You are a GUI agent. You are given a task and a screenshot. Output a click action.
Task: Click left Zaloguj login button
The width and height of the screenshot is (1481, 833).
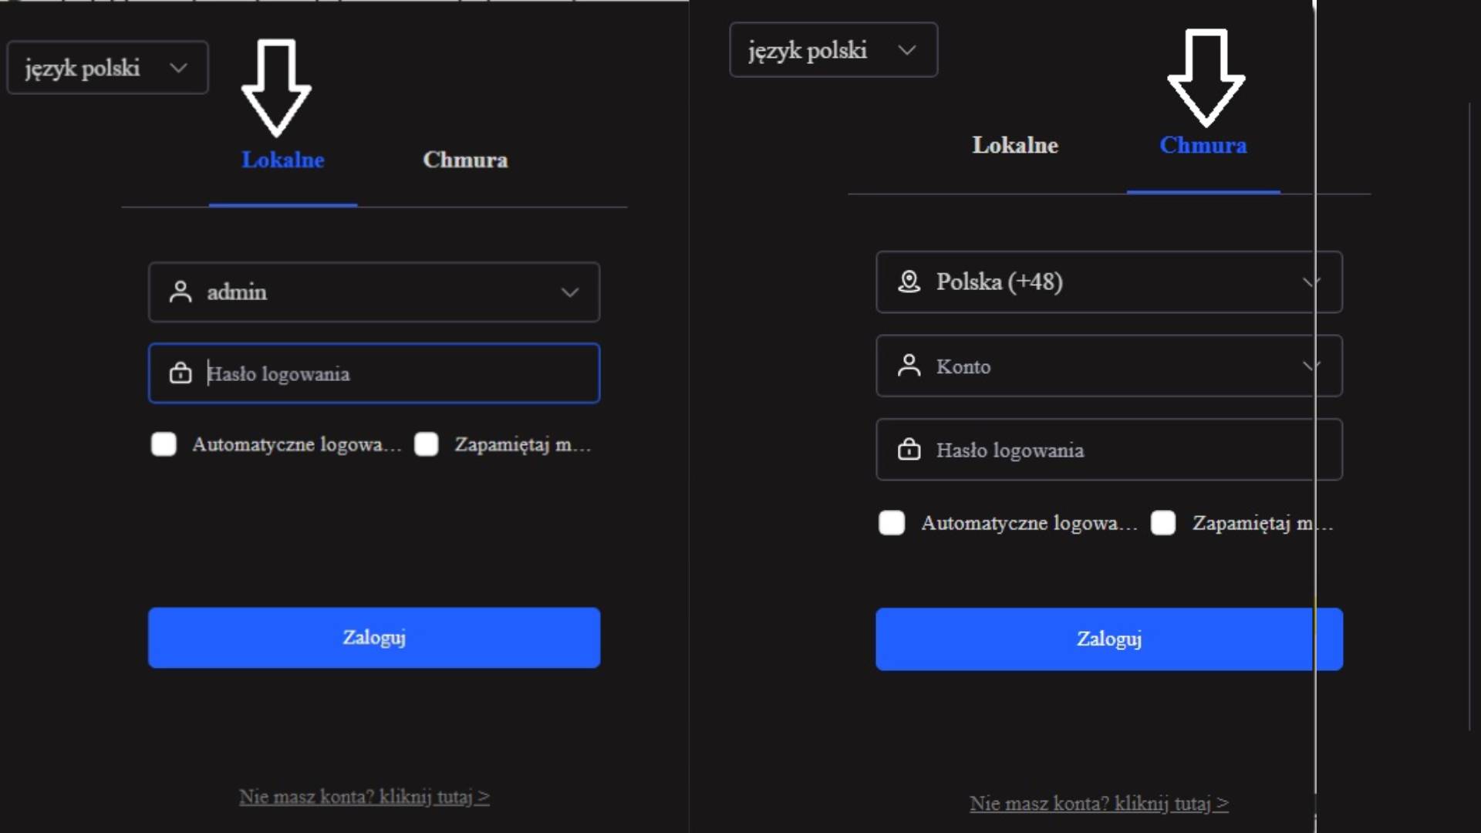(374, 637)
